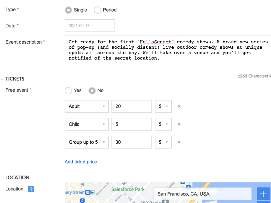Screen dimensions: 271x203
Task: Set Free event to No
Action: (x=92, y=91)
